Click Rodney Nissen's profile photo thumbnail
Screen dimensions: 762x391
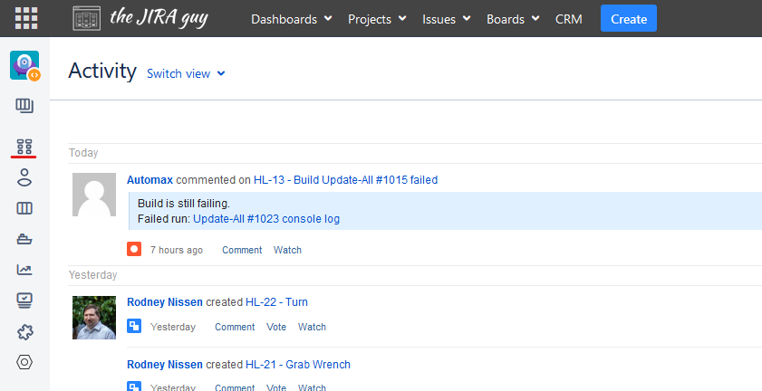(x=94, y=318)
